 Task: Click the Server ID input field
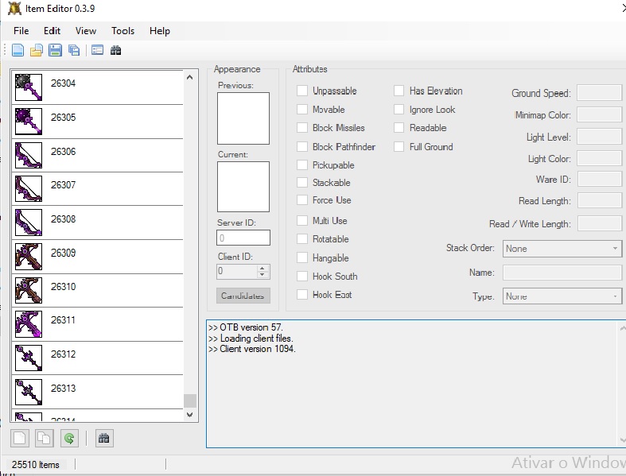pyautogui.click(x=243, y=238)
